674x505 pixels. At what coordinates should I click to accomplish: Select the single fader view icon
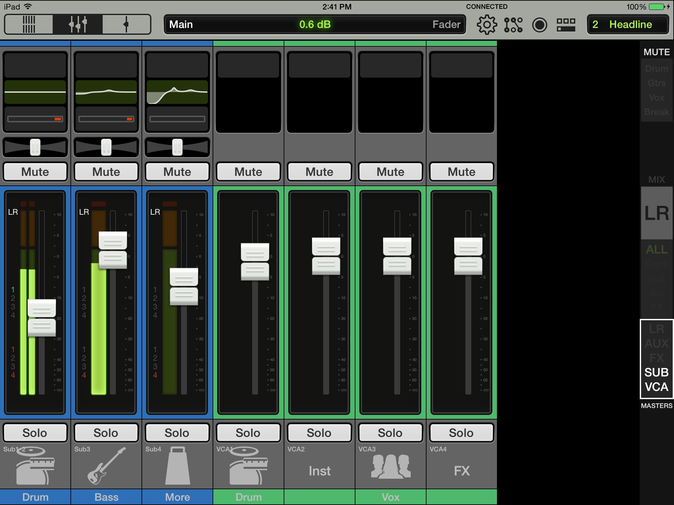coord(126,24)
